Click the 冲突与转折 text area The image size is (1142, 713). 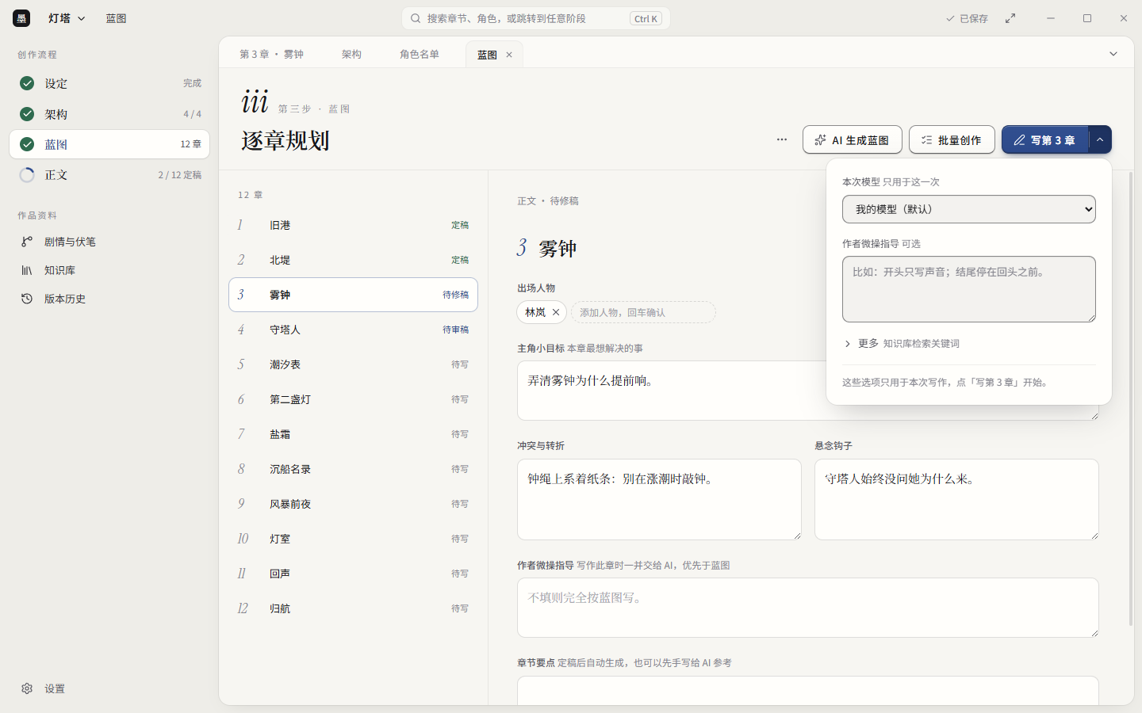659,499
